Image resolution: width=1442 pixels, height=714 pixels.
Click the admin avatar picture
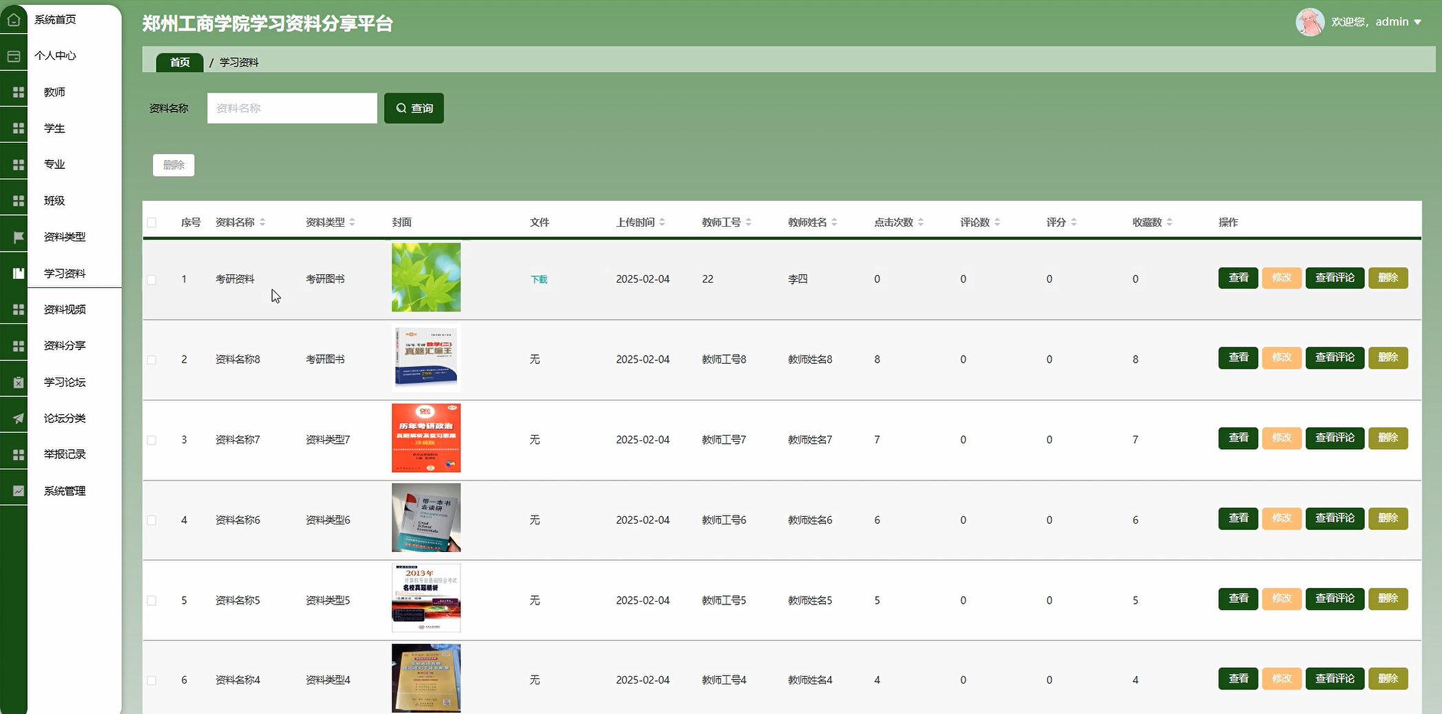click(1310, 22)
